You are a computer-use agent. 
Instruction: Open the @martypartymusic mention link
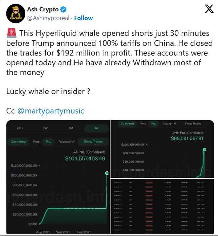(50, 111)
